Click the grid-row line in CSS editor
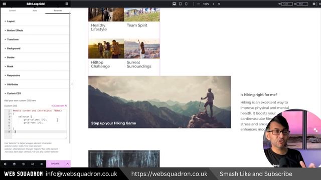321x180 pixels. pyautogui.click(x=33, y=122)
